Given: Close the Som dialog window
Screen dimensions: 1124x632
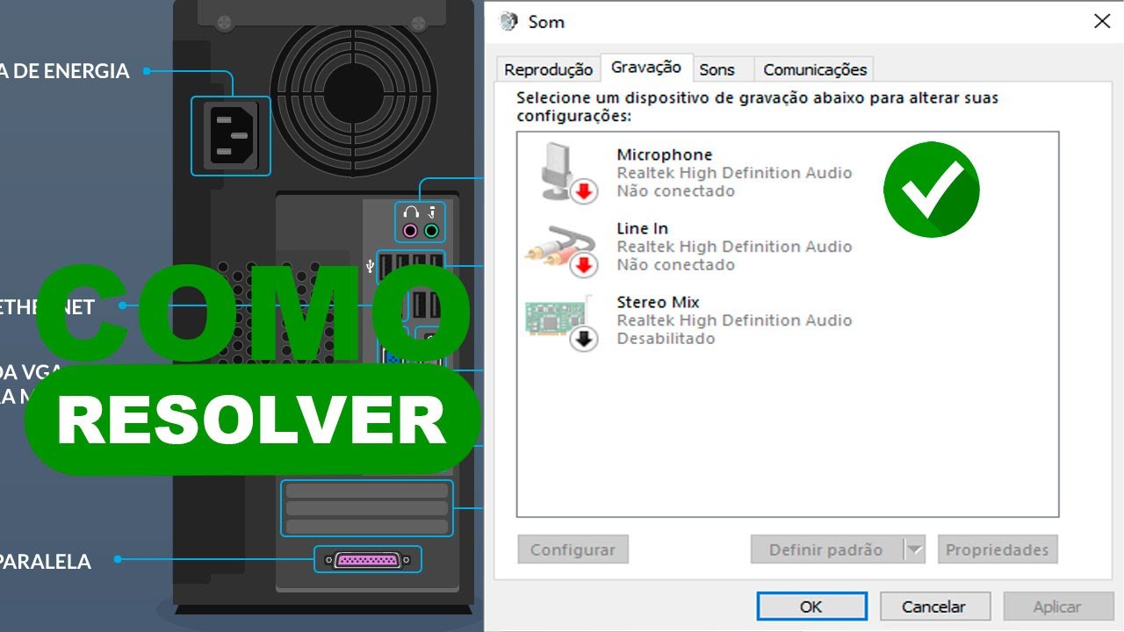Looking at the screenshot, I should (x=1102, y=21).
